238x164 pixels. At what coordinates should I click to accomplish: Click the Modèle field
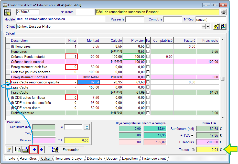pos(61,19)
